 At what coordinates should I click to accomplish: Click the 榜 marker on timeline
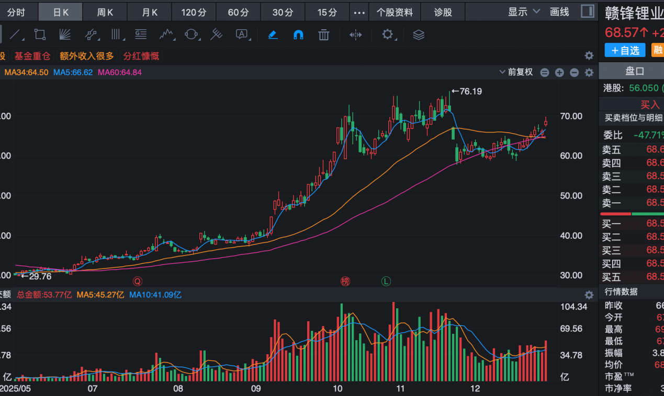pos(345,281)
